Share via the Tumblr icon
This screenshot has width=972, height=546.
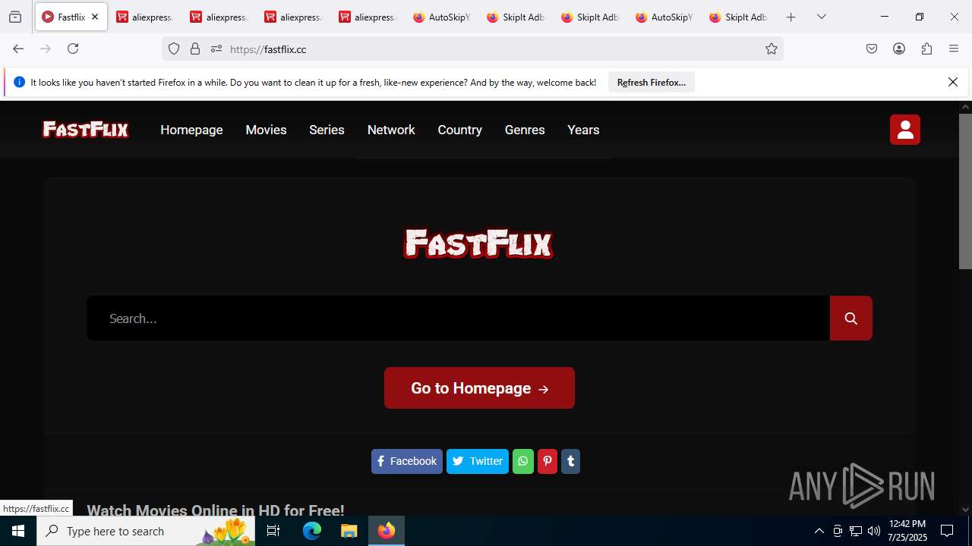[x=570, y=461]
